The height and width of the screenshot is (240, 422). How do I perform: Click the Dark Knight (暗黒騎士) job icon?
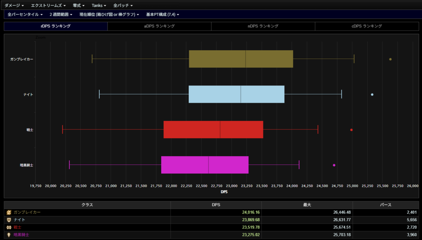pos(9,235)
